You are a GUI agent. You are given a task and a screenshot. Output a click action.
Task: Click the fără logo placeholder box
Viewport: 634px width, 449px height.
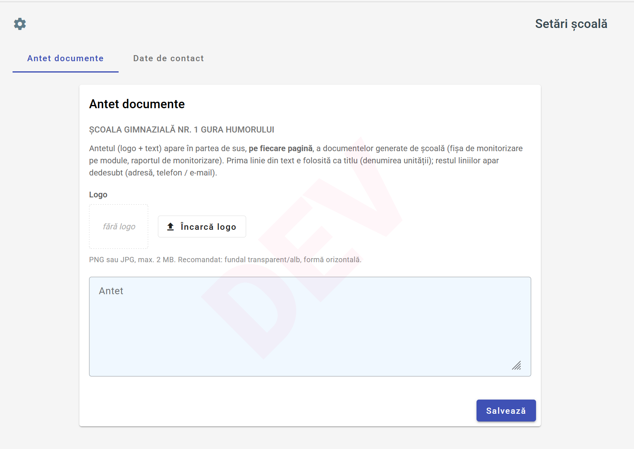click(119, 227)
